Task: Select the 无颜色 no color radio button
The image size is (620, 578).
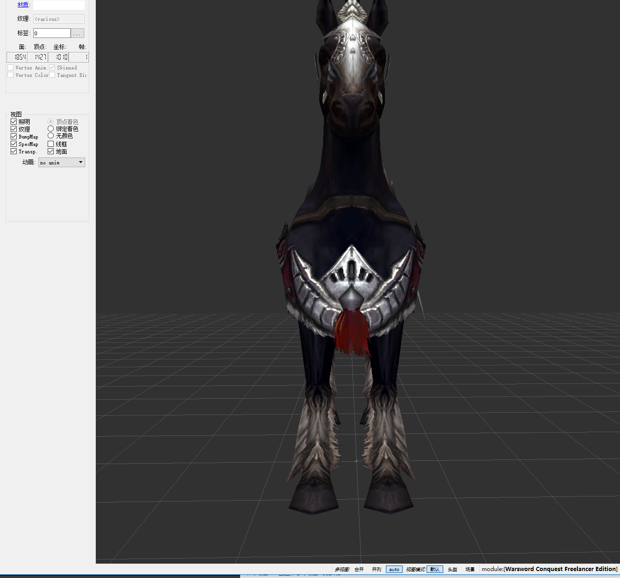Action: 51,136
